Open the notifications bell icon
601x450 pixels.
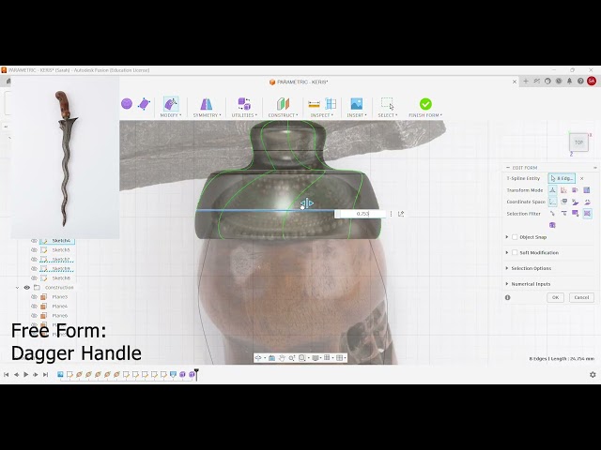click(570, 82)
